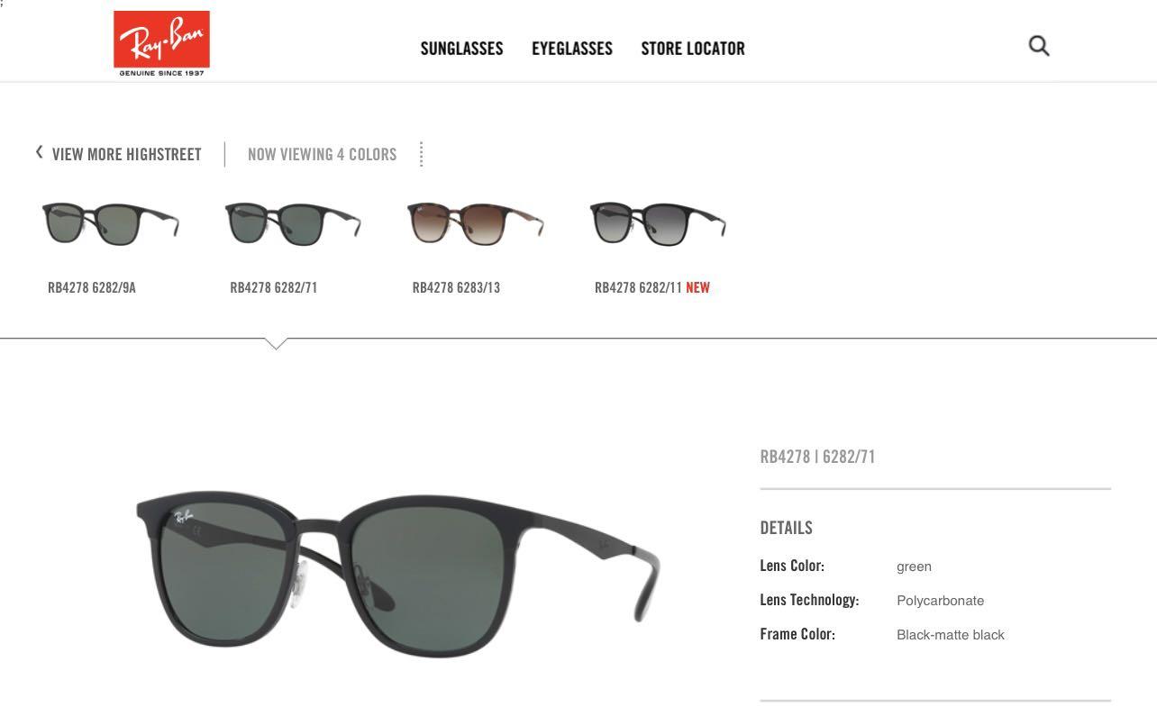
Task: Open the search magnifier icon
Action: tap(1039, 46)
